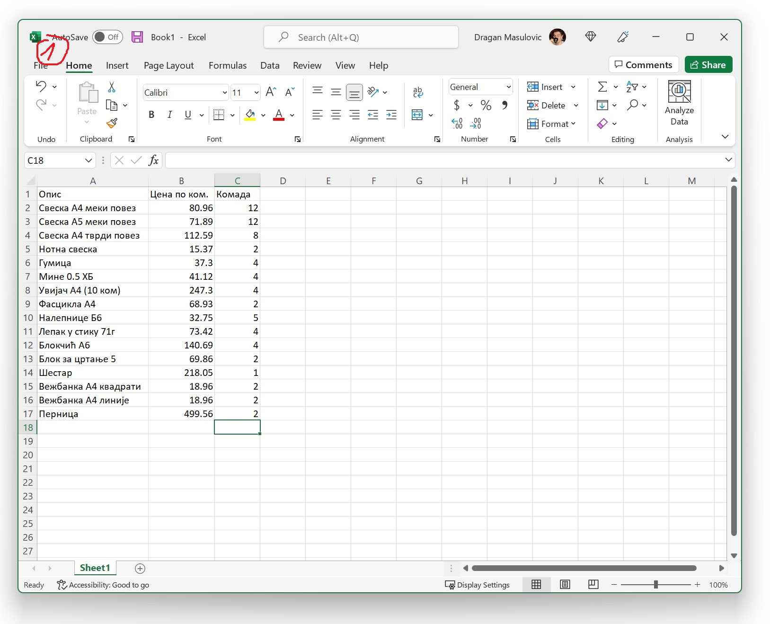Click the Decrease Indent icon
Viewport: 770px width, 624px height.
[x=373, y=115]
